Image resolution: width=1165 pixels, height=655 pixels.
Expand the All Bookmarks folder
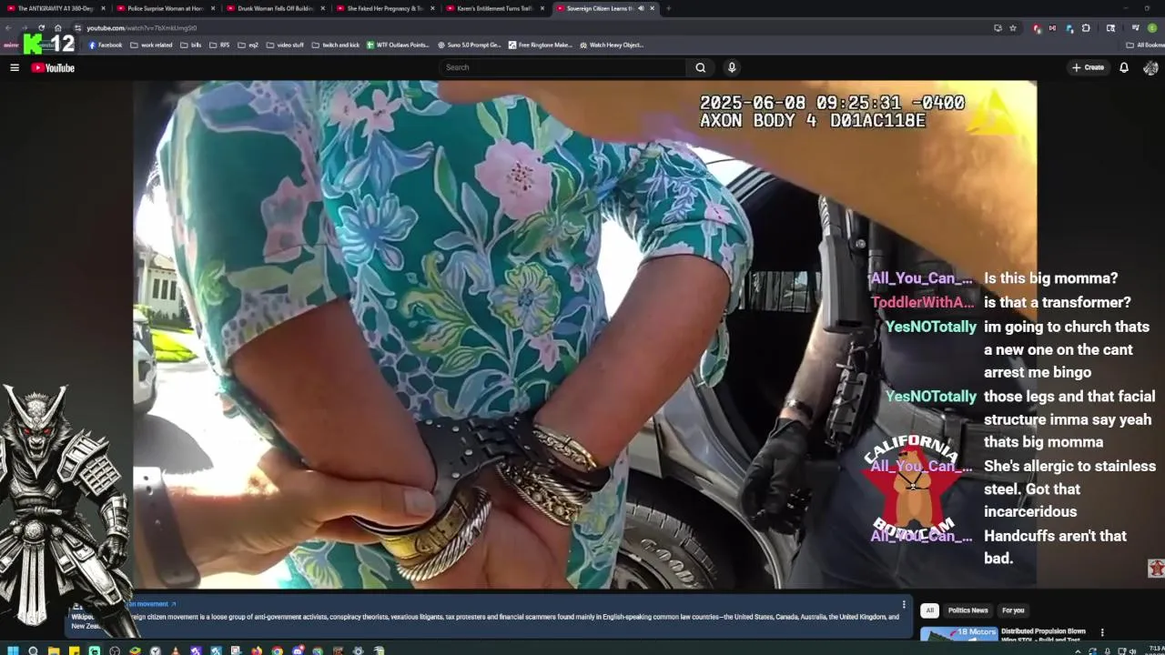click(x=1145, y=45)
